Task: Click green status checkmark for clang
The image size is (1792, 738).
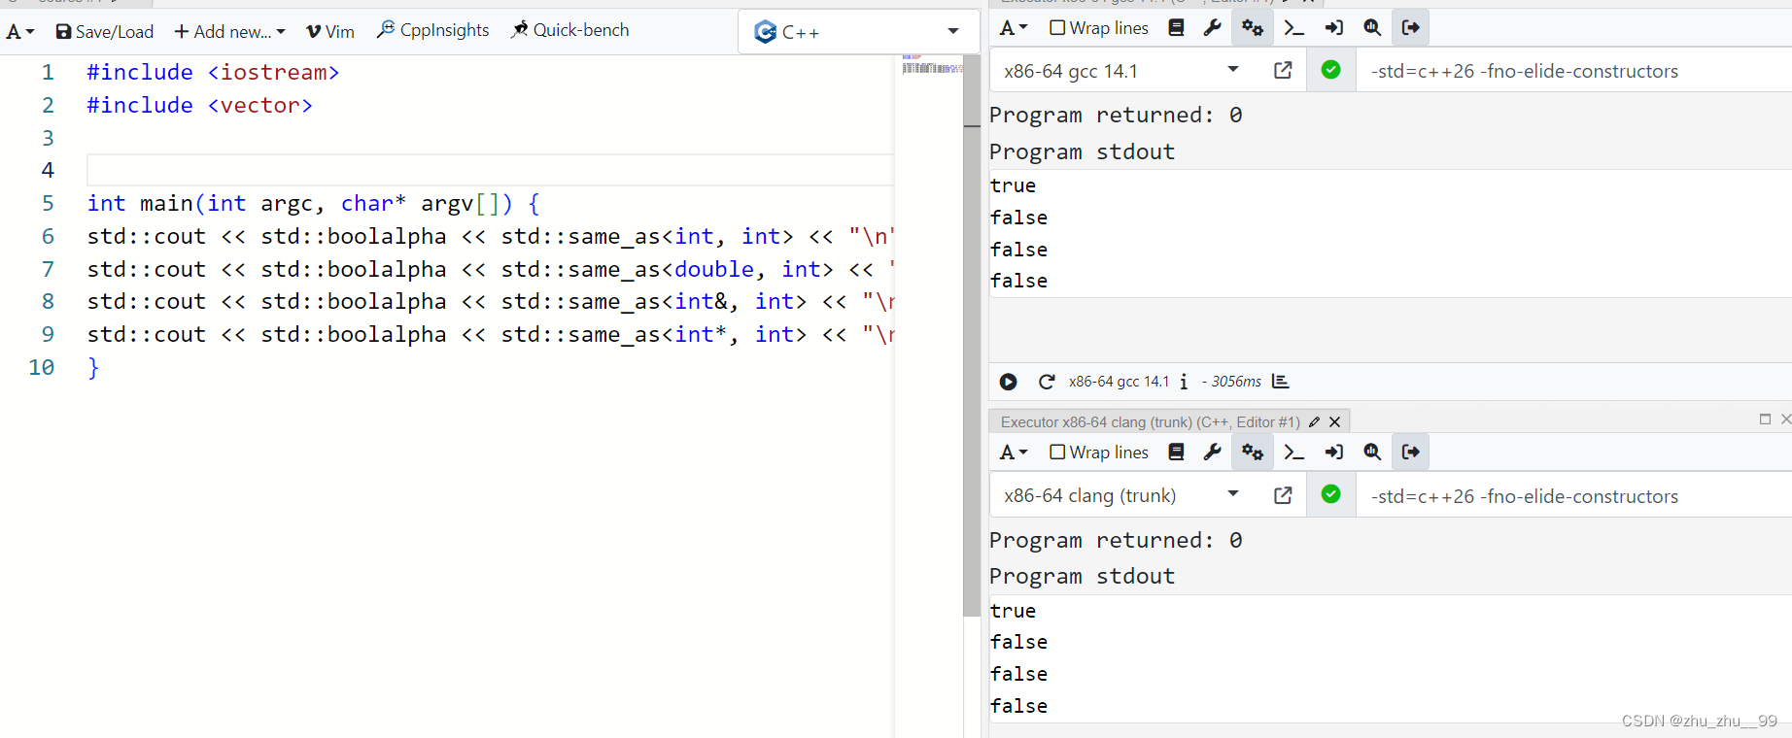Action: tap(1331, 494)
